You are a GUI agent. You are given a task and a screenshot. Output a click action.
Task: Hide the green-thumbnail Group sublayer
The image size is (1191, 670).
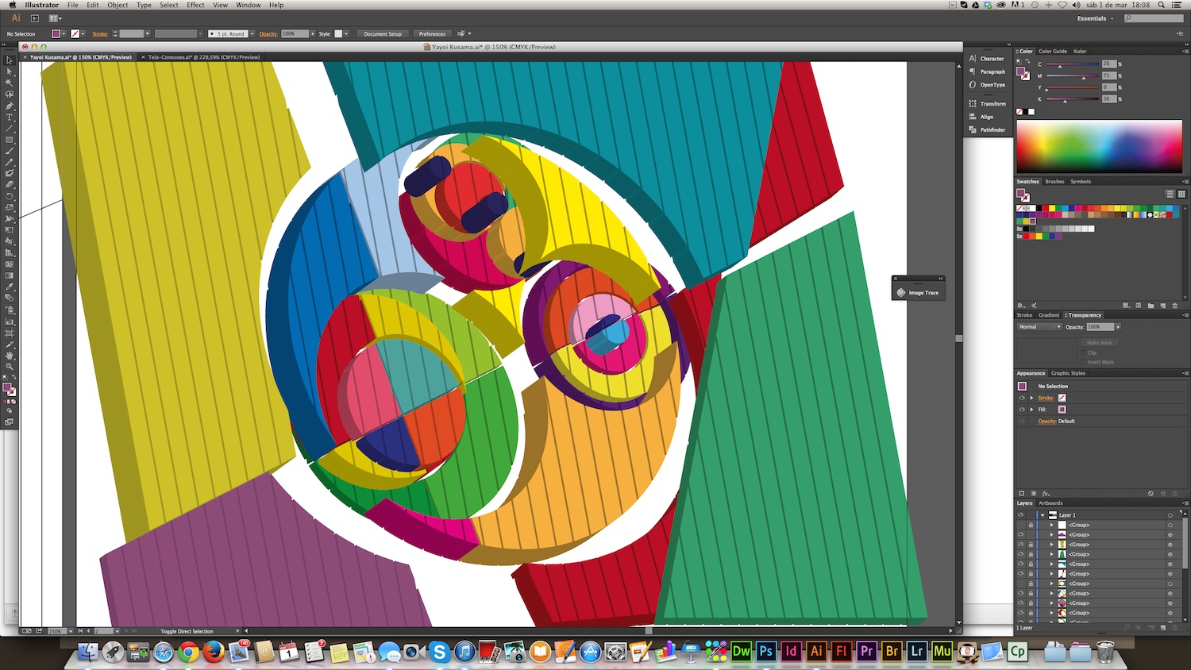(x=1021, y=554)
